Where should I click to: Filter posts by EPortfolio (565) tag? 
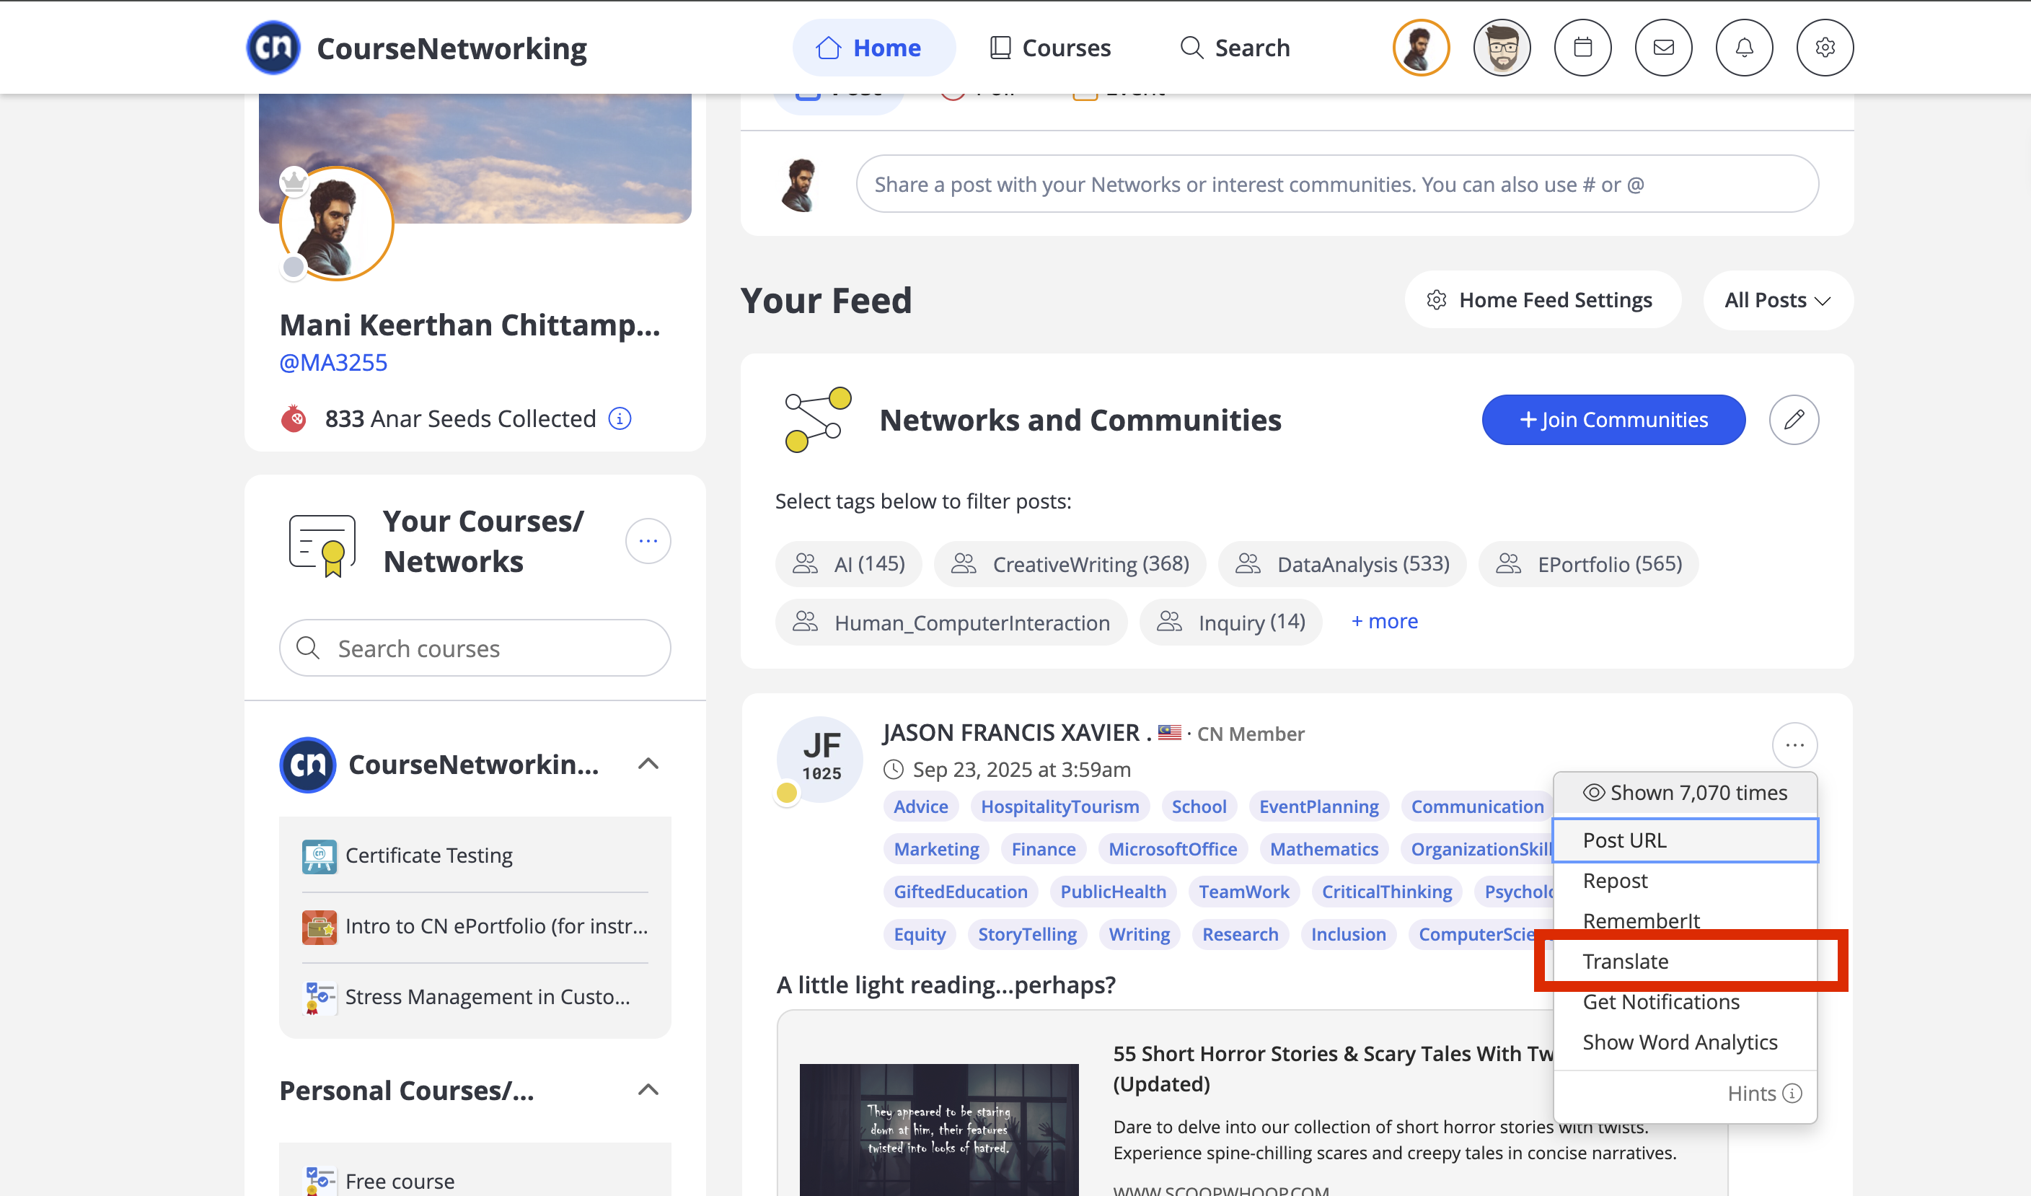1587,563
